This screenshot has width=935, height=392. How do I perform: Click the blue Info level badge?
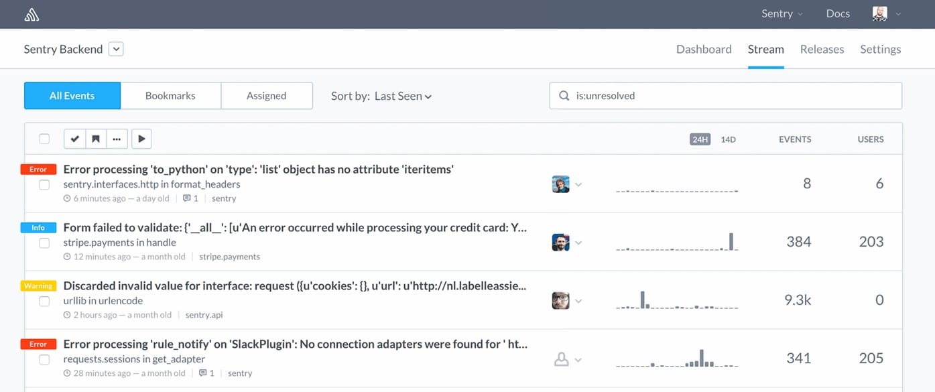(x=38, y=228)
